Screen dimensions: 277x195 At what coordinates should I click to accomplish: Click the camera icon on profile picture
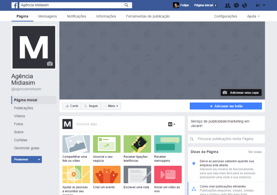click(50, 64)
